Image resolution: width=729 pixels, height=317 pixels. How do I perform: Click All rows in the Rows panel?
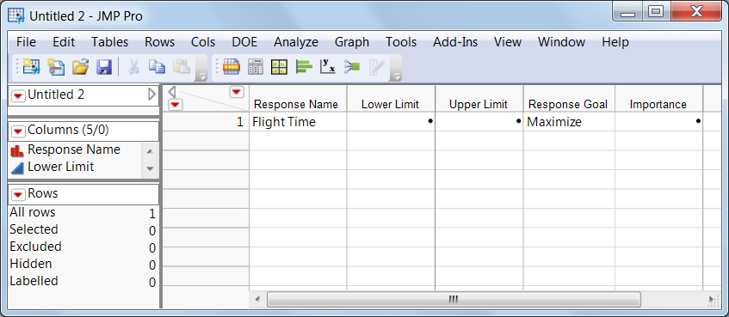33,212
